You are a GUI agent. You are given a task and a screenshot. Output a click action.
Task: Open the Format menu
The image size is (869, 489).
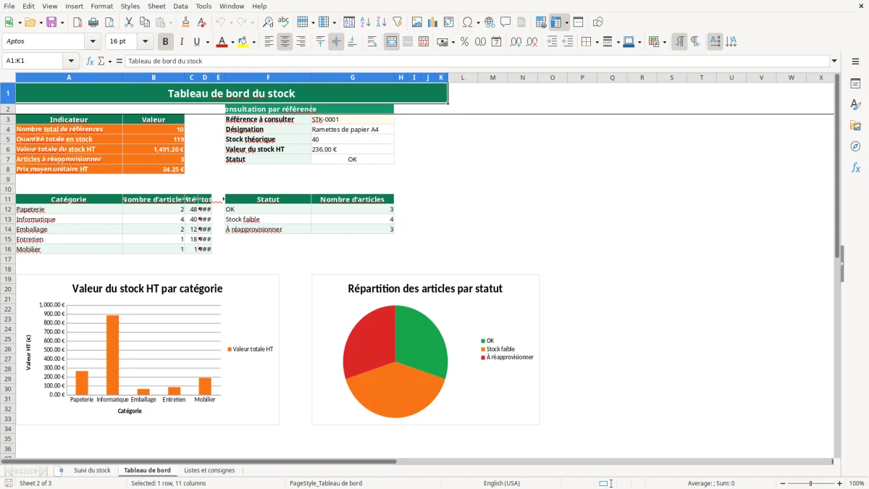click(101, 6)
